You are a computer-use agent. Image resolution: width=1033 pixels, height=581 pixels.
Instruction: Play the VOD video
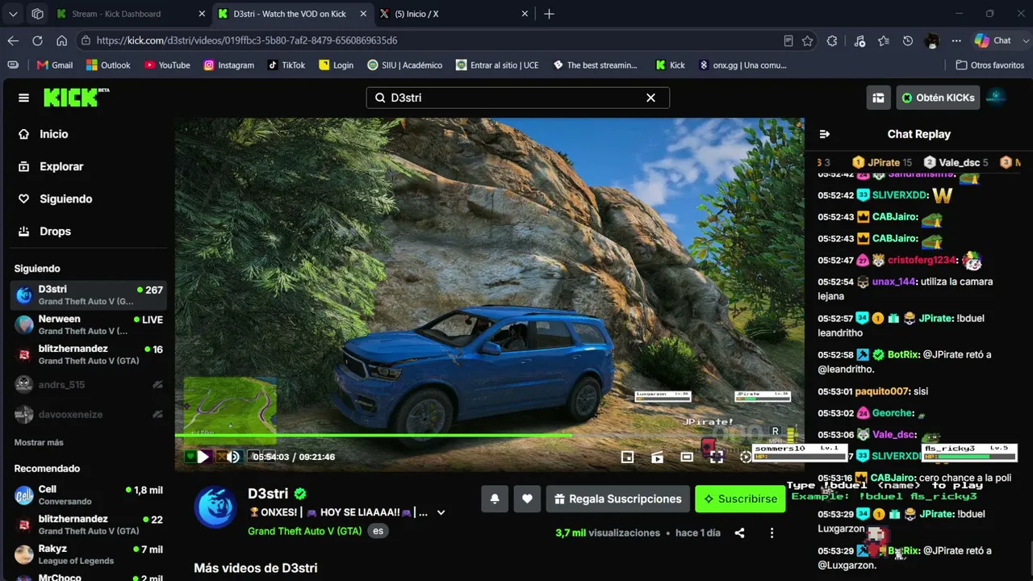point(203,457)
